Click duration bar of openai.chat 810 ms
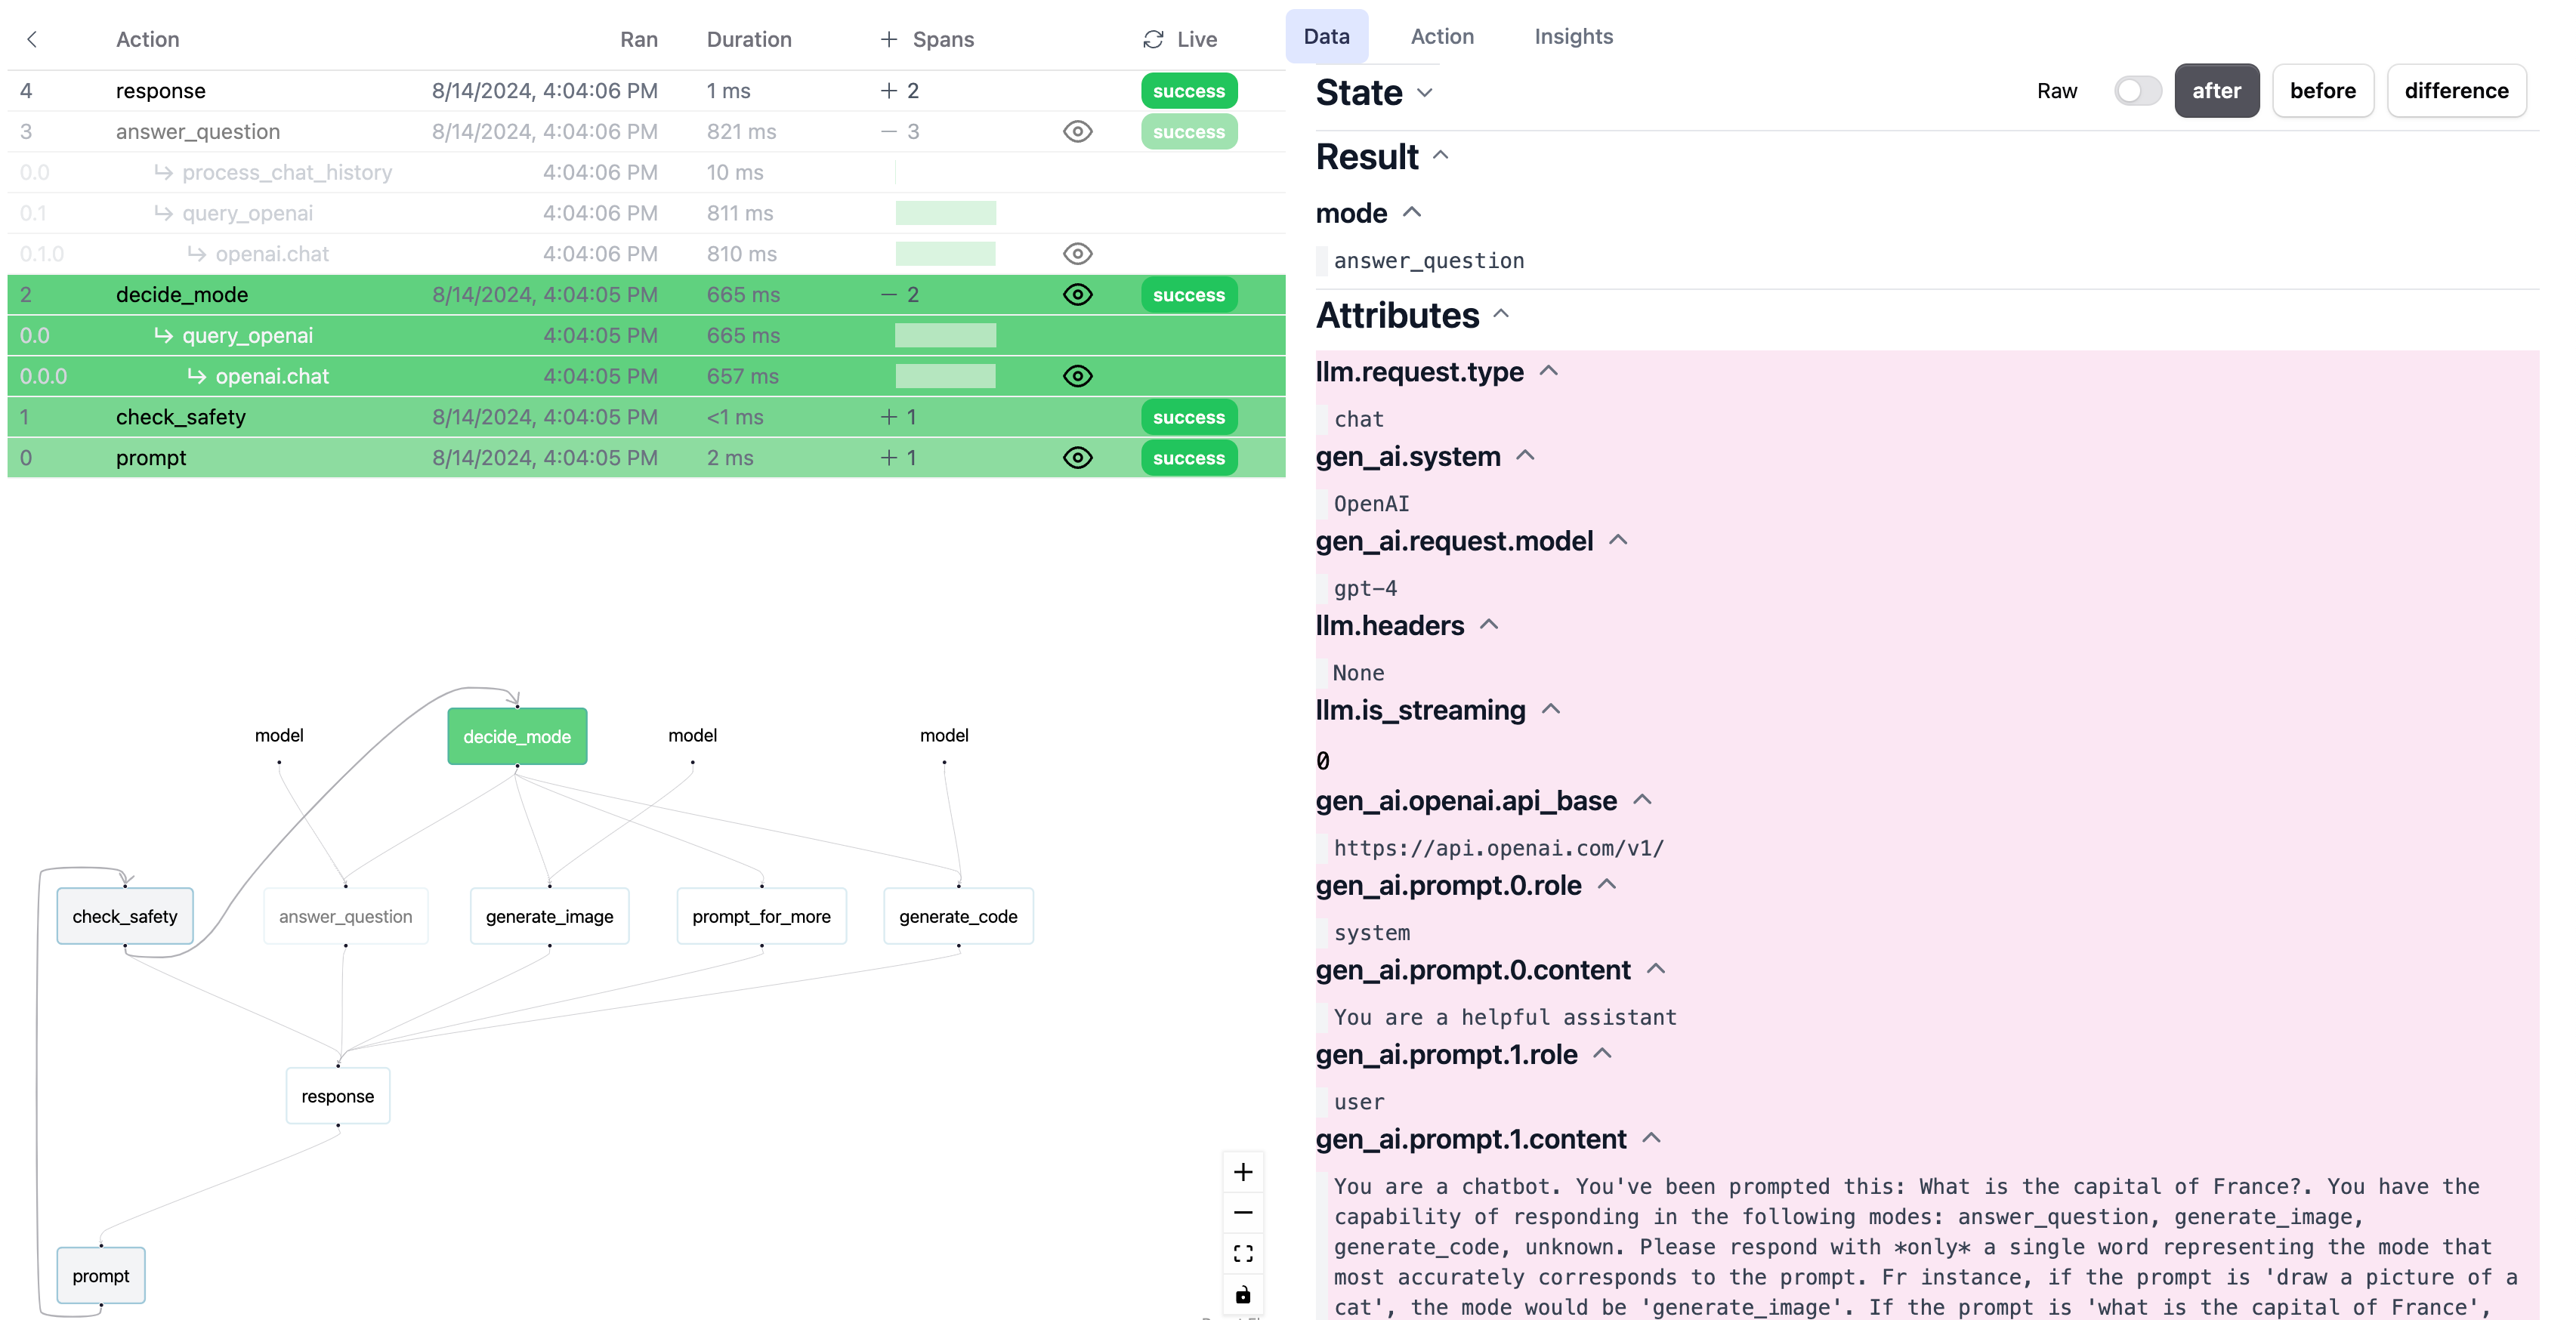Image resolution: width=2576 pixels, height=1320 pixels. coord(945,254)
